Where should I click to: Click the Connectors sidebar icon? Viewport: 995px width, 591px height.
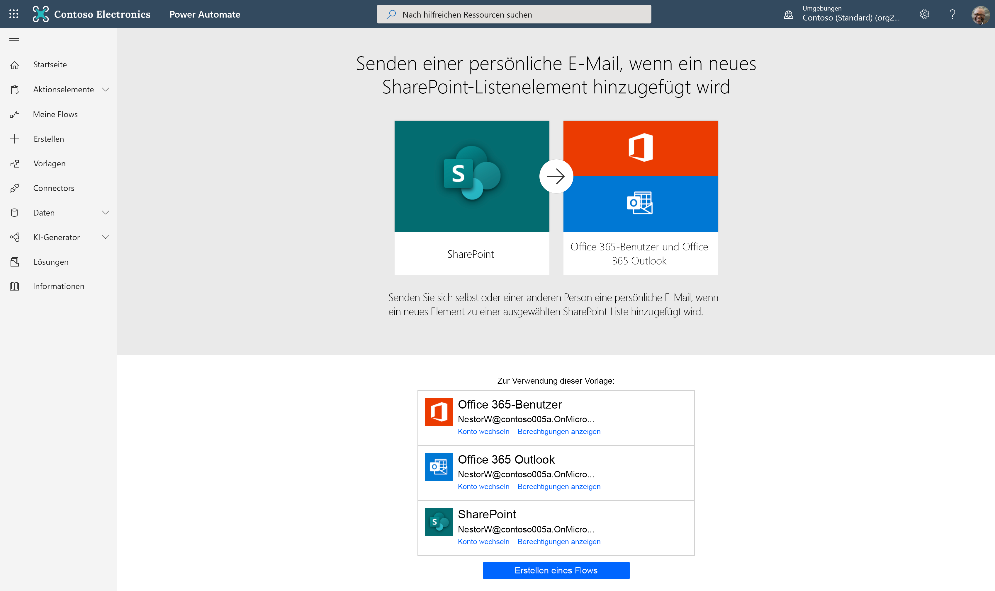pyautogui.click(x=16, y=188)
